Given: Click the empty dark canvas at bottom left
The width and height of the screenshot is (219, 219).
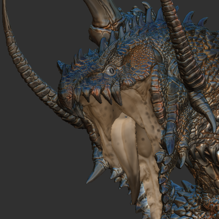Looking at the screenshot, I should coord(35,181).
